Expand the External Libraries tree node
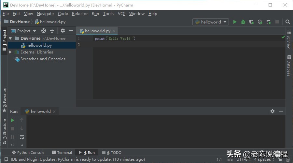 click(10, 52)
